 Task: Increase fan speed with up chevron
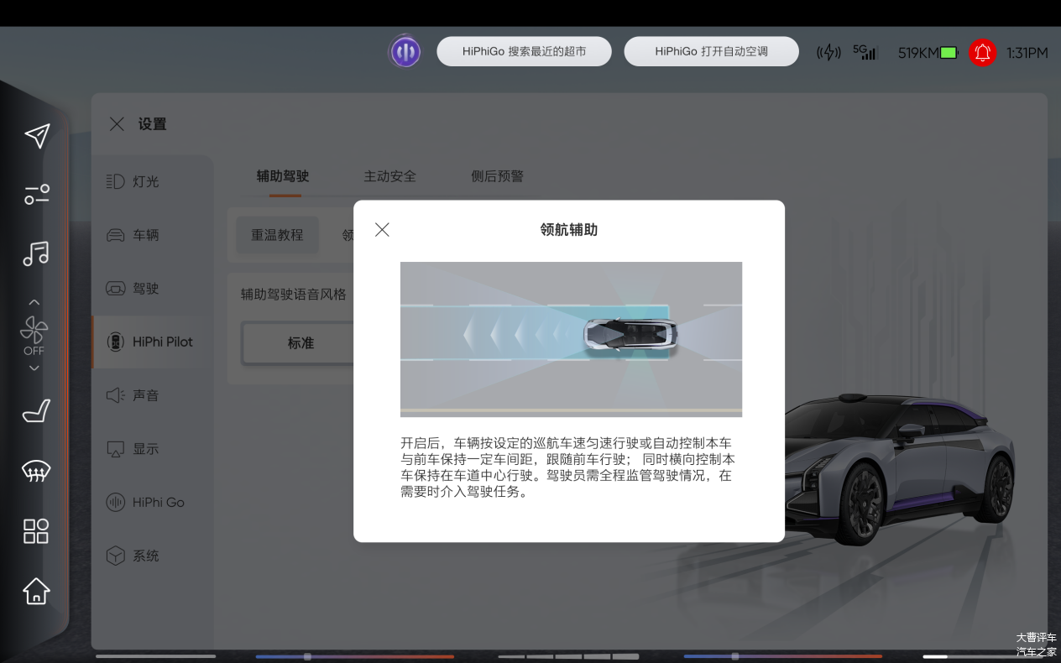(34, 302)
